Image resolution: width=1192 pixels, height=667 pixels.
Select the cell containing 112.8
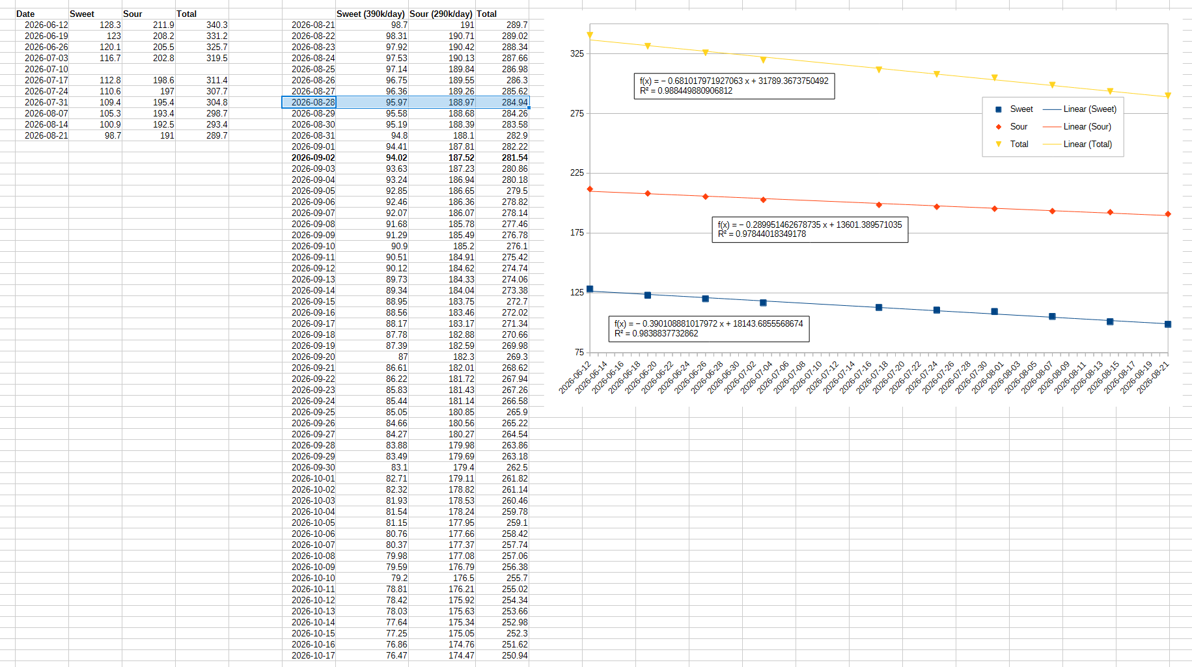95,80
